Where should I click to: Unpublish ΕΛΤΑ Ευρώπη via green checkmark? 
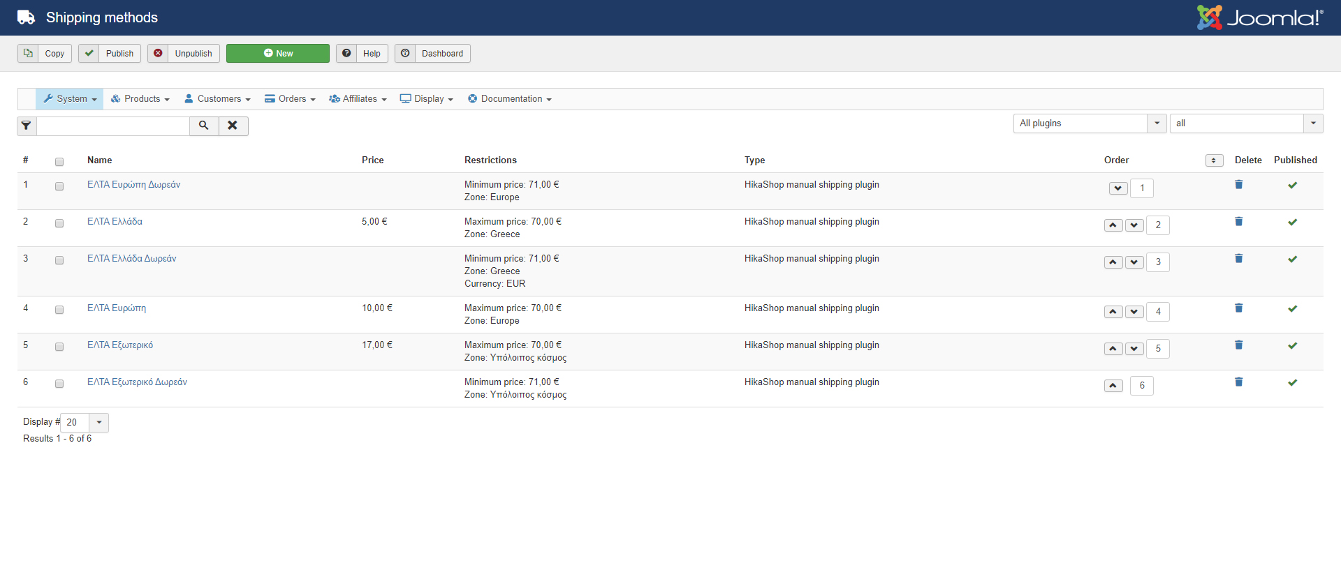pos(1292,309)
